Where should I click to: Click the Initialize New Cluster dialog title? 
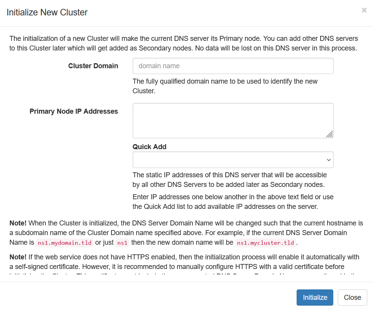[x=47, y=12]
